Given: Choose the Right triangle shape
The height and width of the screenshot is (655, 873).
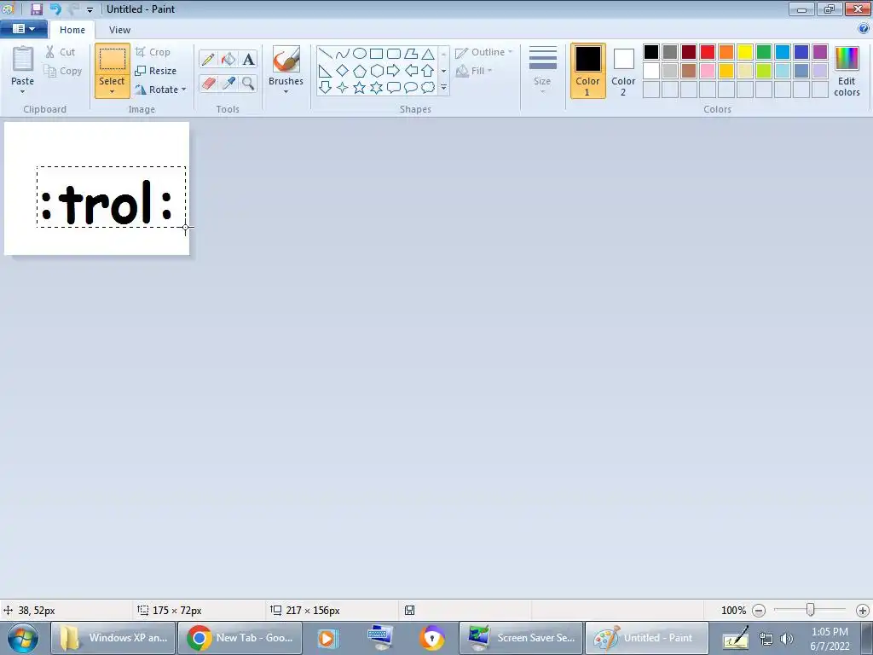Looking at the screenshot, I should coord(326,71).
